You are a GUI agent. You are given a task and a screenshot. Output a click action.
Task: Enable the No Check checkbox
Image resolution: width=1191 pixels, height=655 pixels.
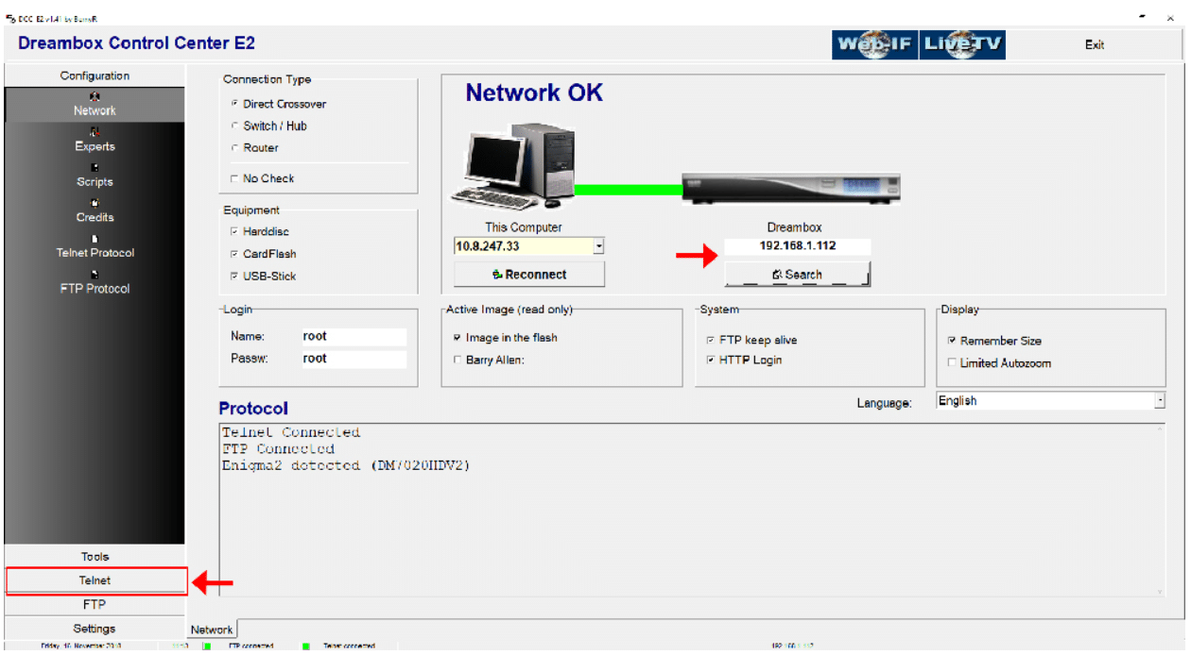(235, 178)
